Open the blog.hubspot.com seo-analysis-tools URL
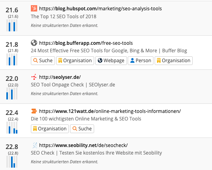The image size is (212, 170). (x=100, y=9)
